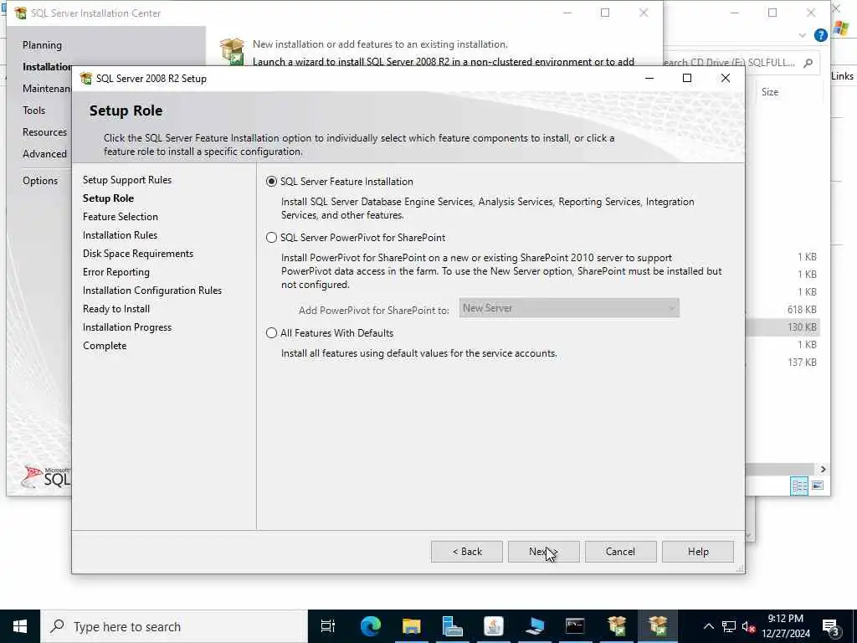Screen dimensions: 857x643
Task: Switch to active SQL setup taskbar icon
Action: 658,626
